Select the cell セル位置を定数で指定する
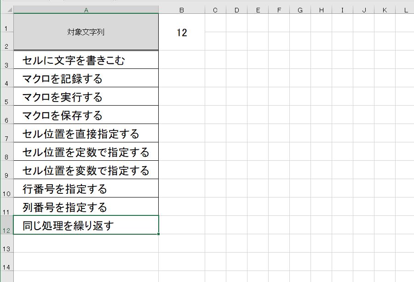The height and width of the screenshot is (282, 414). point(86,152)
